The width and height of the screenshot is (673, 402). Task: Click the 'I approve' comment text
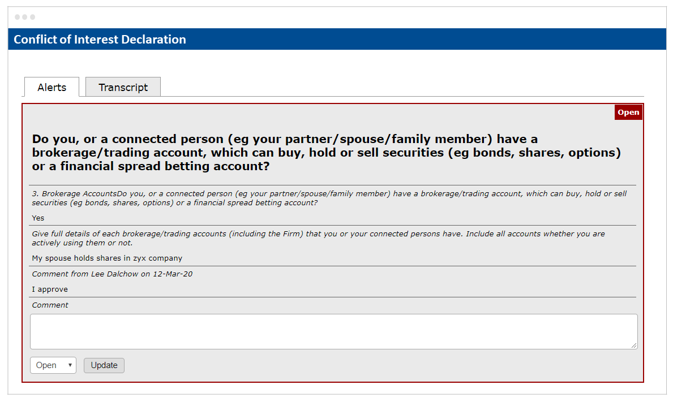50,289
